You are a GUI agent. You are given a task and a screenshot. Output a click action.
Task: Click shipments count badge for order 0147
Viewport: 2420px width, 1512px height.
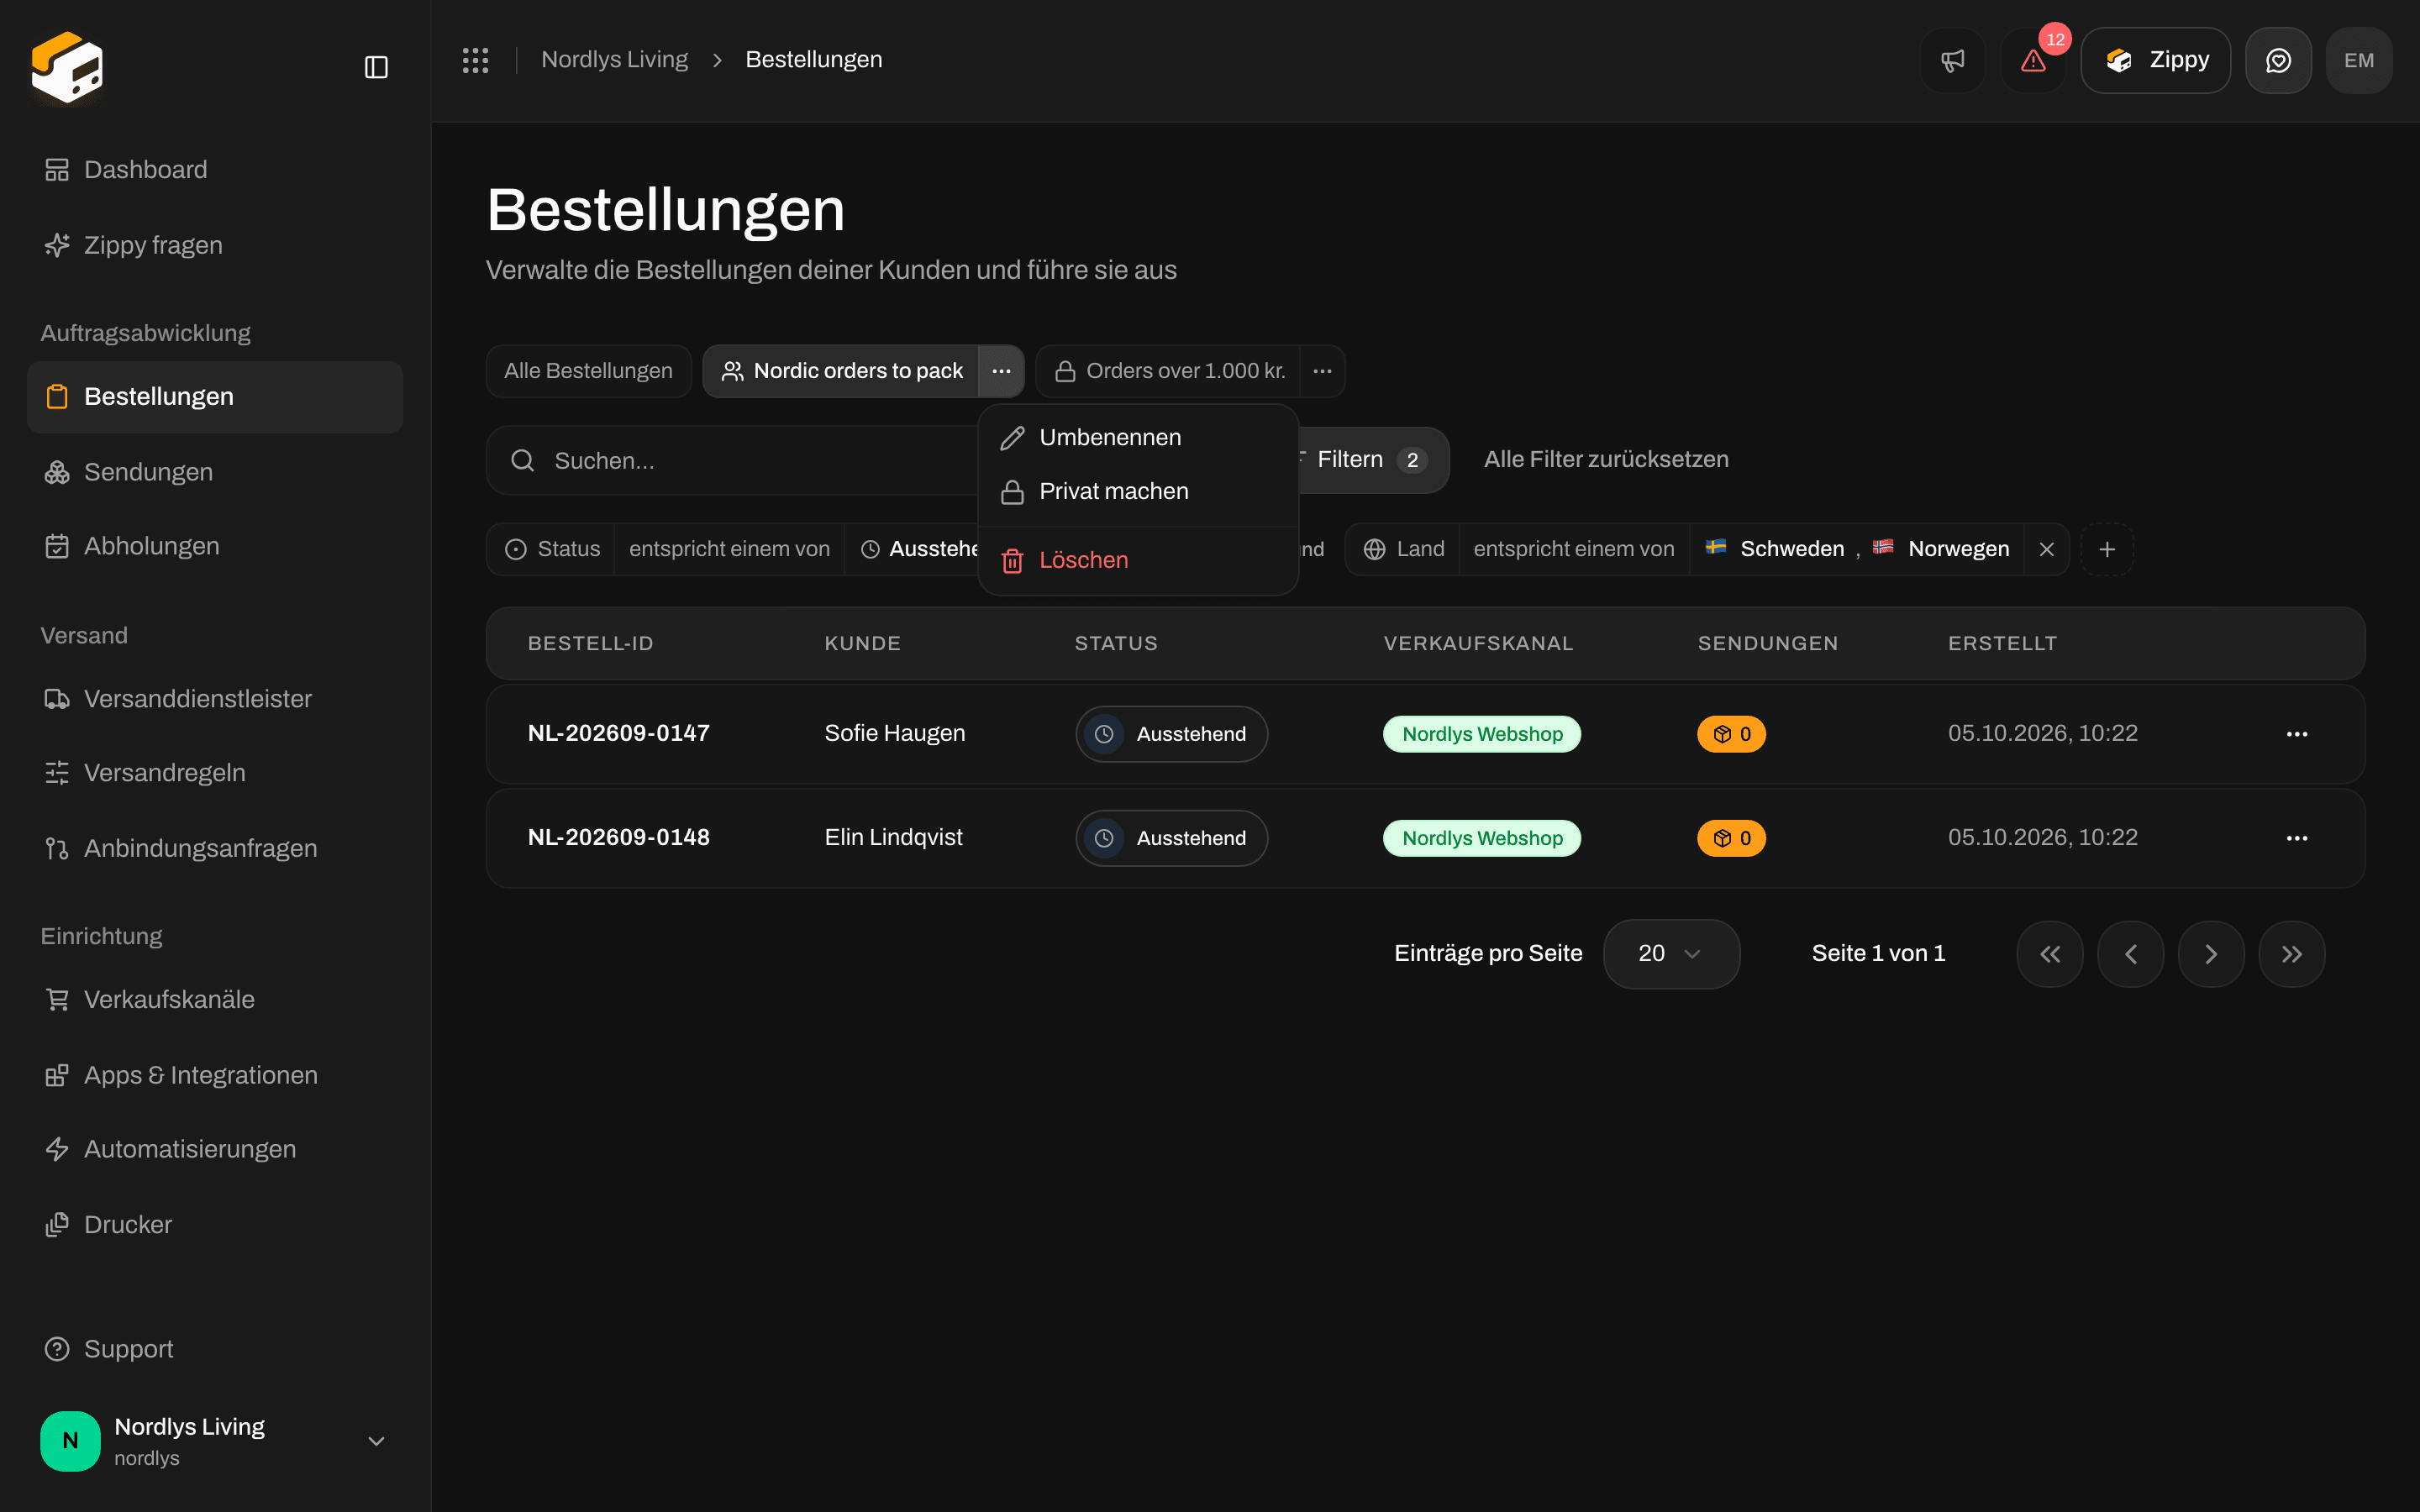tap(1731, 734)
